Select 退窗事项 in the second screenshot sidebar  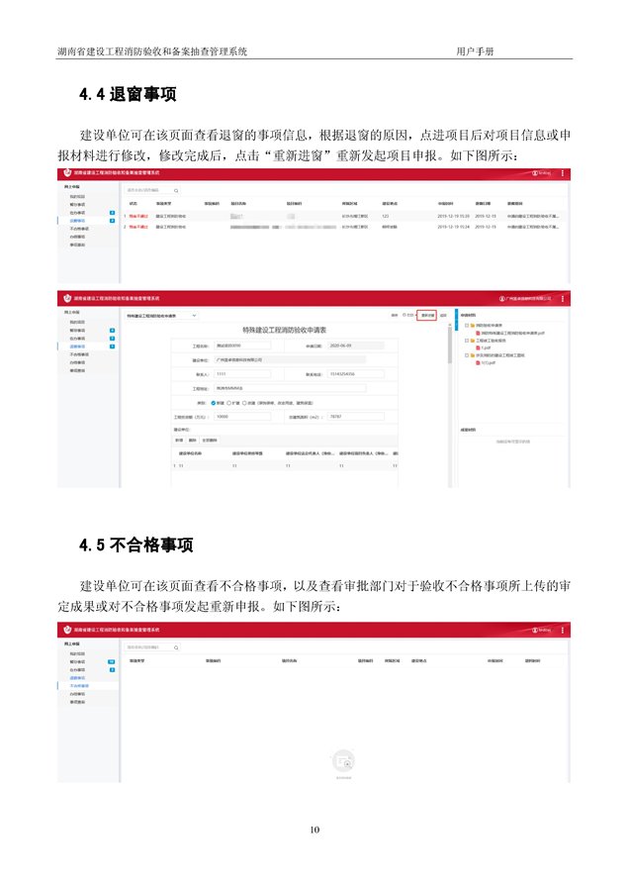point(77,346)
